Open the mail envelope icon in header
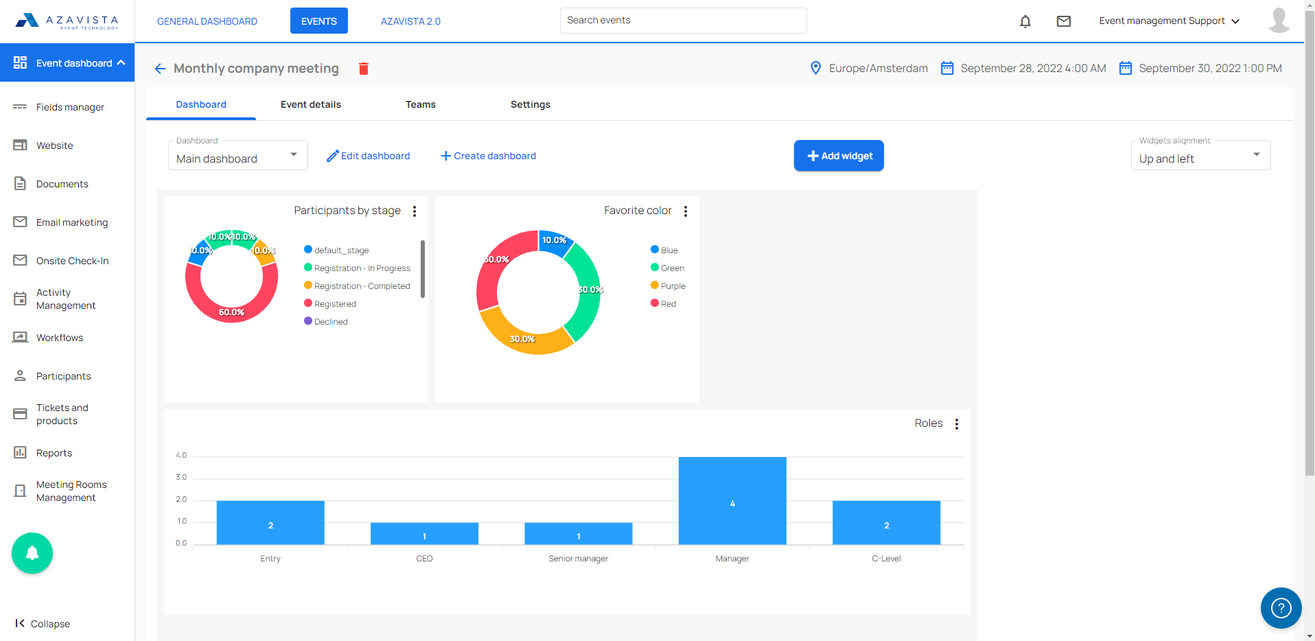 1064,21
